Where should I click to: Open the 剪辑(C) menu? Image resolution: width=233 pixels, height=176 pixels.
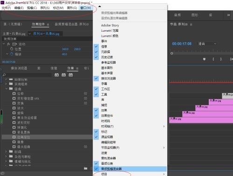(32, 8)
